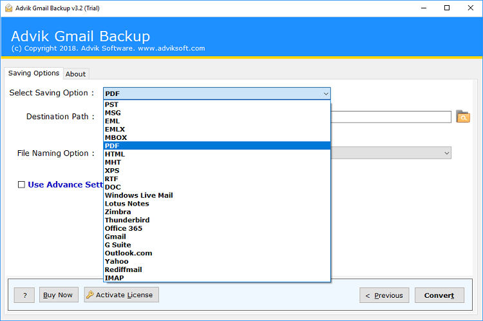
Task: Select Office 365 saving option
Action: (217, 228)
